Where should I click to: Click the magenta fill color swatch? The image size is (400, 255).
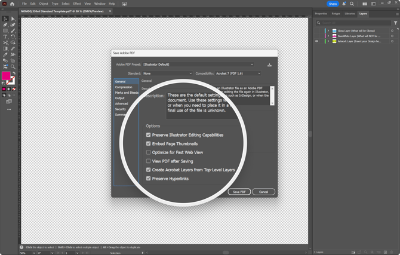[7, 76]
